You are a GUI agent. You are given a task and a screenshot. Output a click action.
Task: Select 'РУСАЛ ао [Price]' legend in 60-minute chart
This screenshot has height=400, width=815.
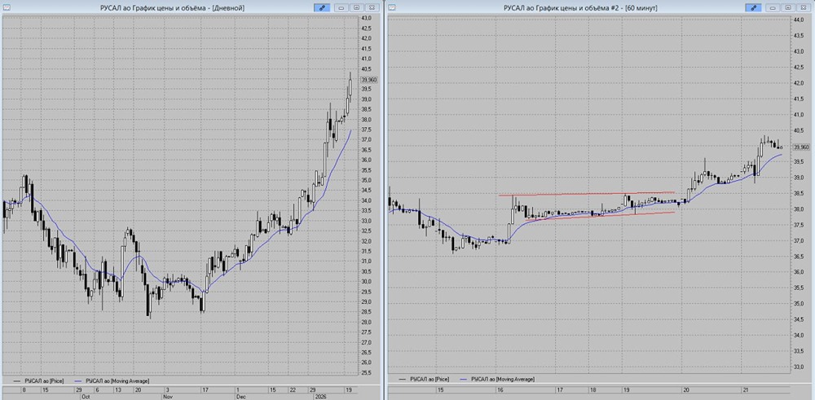[430, 379]
